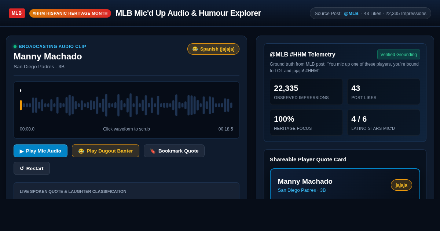
Task: Open the @MLB source post link
Action: pyautogui.click(x=351, y=13)
